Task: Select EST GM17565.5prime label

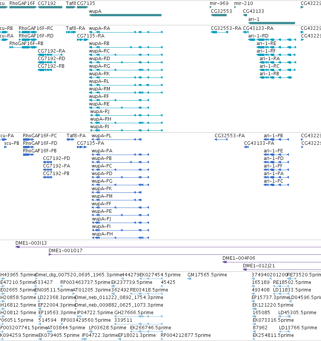Action: coord(207,275)
